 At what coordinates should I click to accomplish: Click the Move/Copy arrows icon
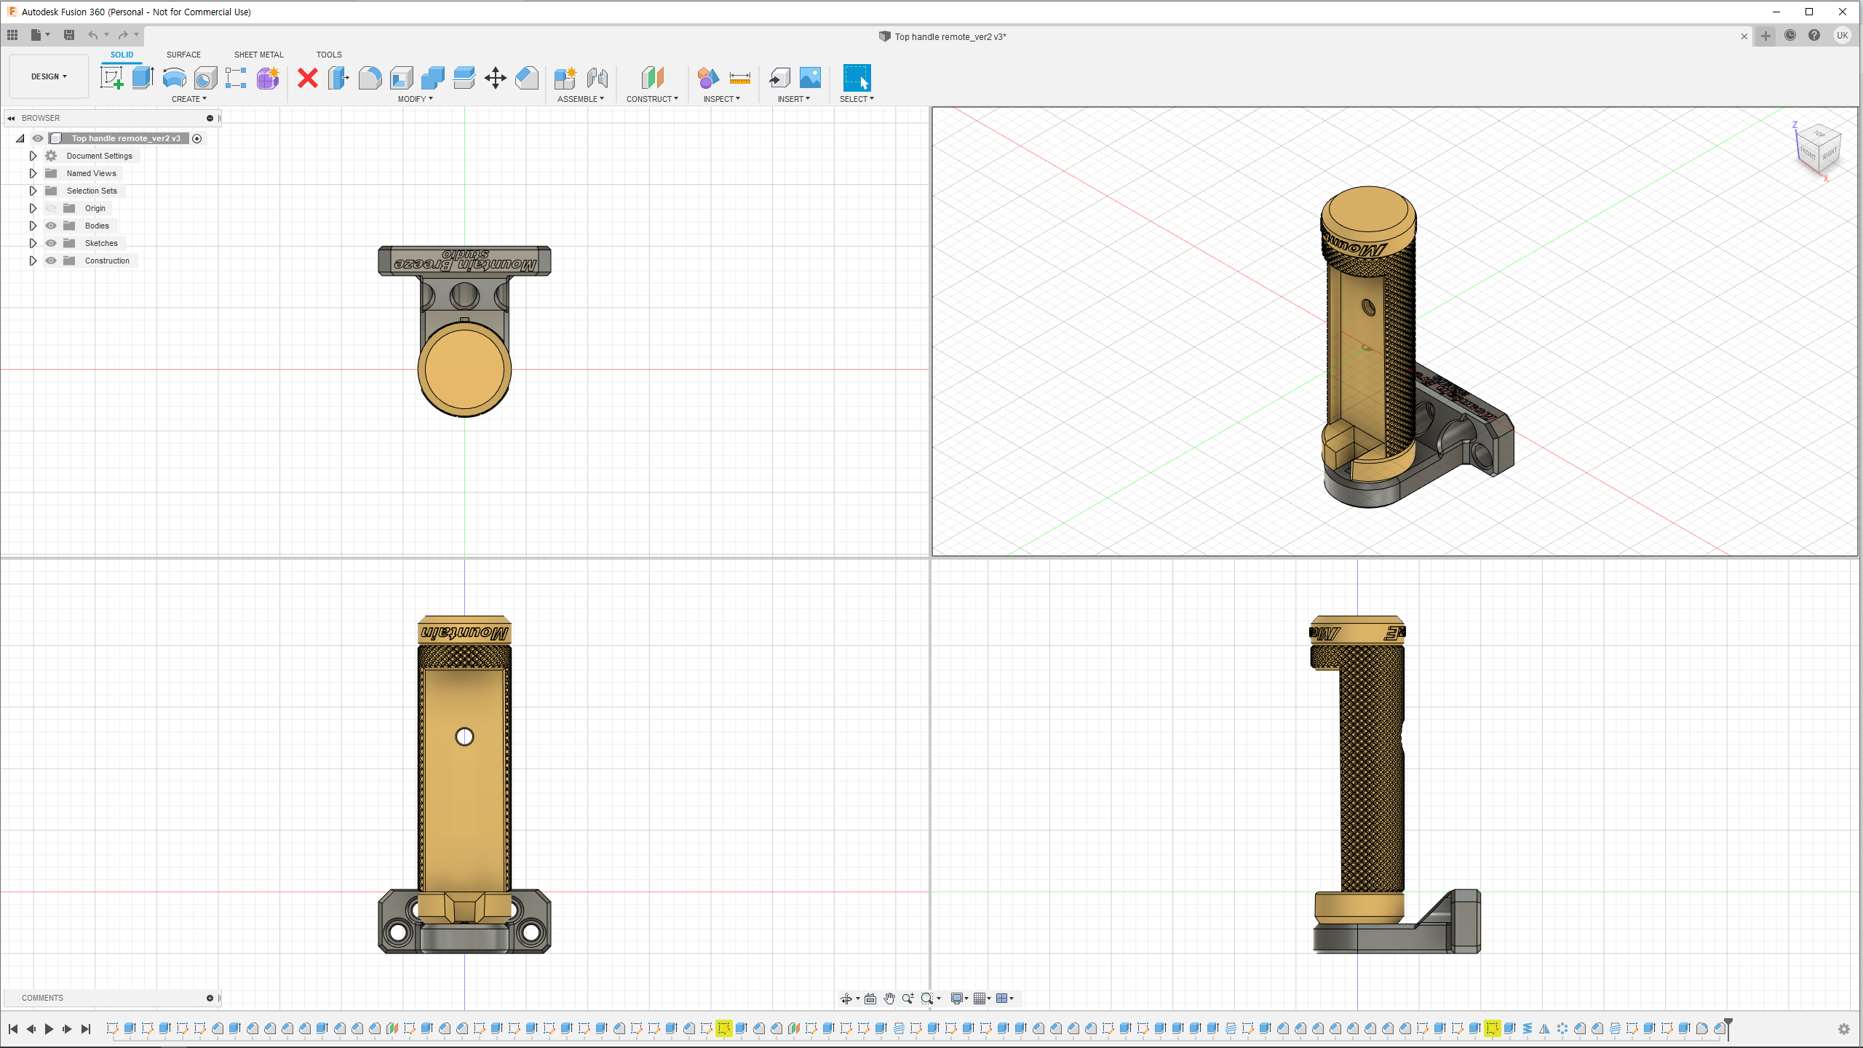pos(495,78)
